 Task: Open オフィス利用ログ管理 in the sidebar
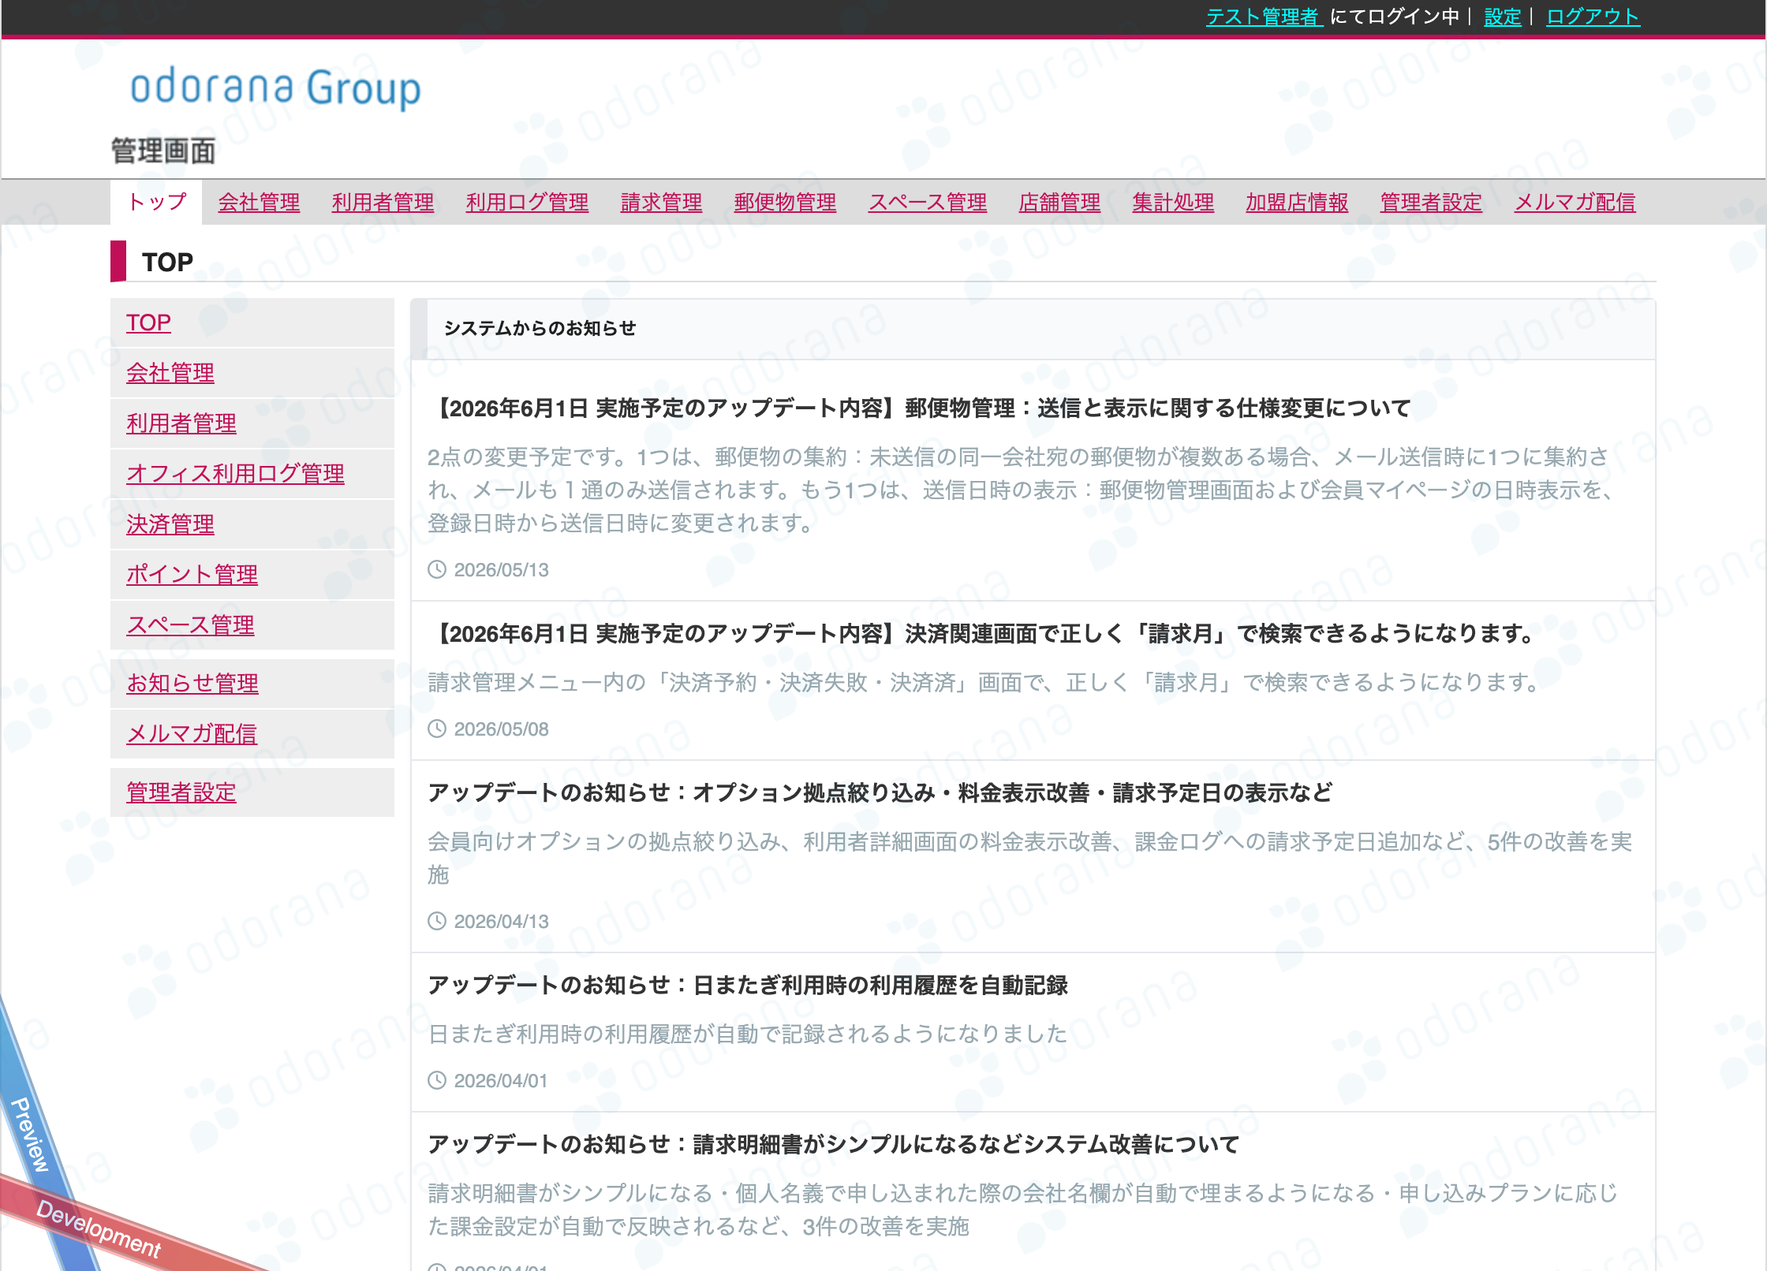coord(235,474)
